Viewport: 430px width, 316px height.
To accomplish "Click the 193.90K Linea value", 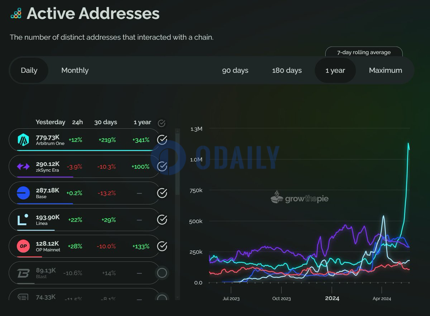I will click(48, 217).
